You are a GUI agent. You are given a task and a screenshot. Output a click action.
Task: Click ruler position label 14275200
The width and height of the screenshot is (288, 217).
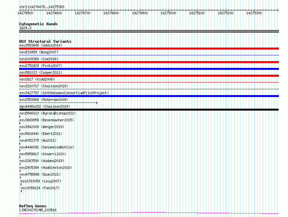[226, 13]
